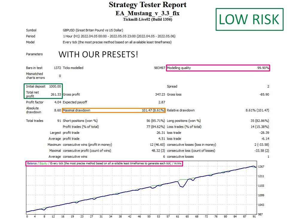Click the Balance legend label in the chart
306x219 pixels.
click(32, 163)
